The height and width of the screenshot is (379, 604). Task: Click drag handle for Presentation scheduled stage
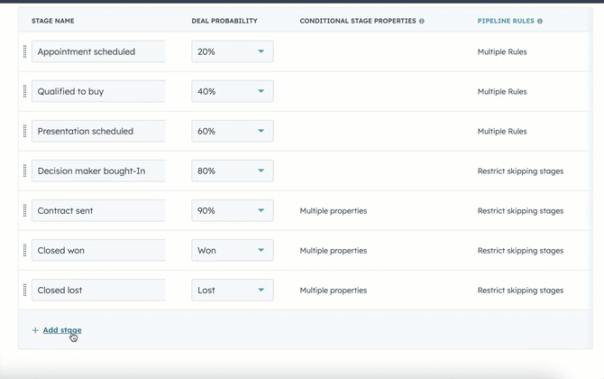click(x=24, y=132)
